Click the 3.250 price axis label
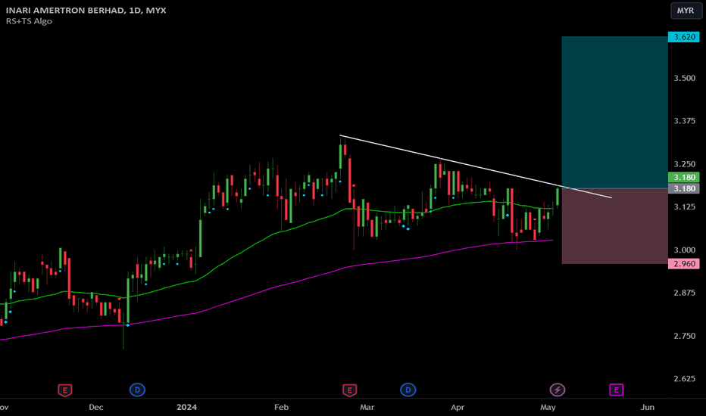This screenshot has width=706, height=416. coord(684,164)
